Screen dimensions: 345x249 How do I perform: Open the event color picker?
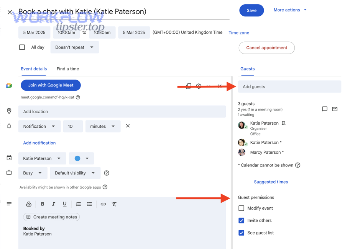[x=81, y=158]
